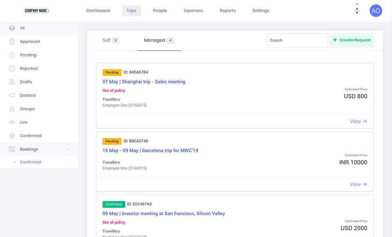This screenshot has height=237, width=392.
Task: Click the Drafts file icon in sidebar
Action: (x=12, y=82)
